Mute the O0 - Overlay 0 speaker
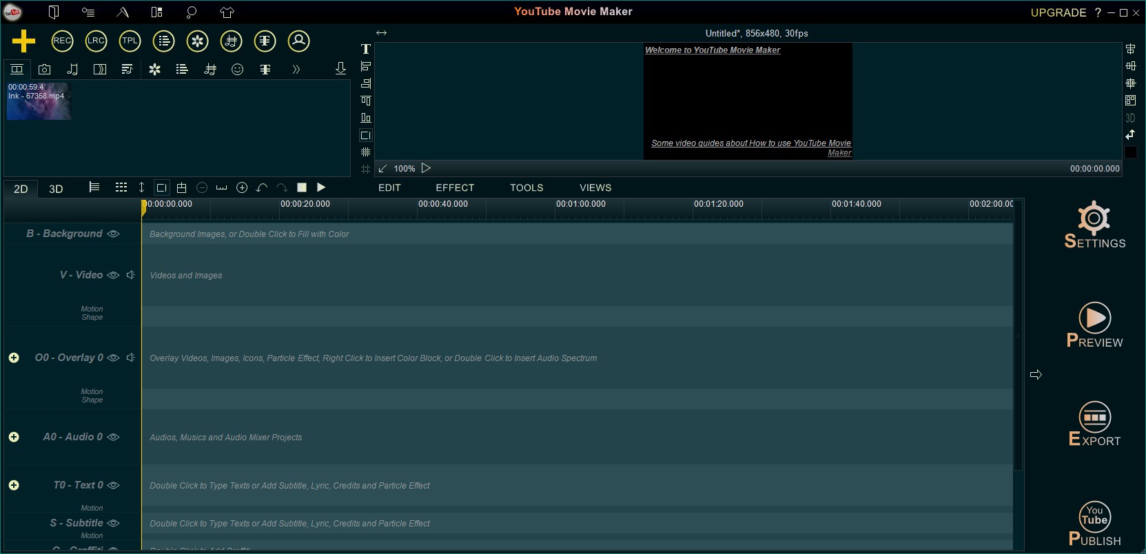This screenshot has width=1146, height=554. point(131,358)
